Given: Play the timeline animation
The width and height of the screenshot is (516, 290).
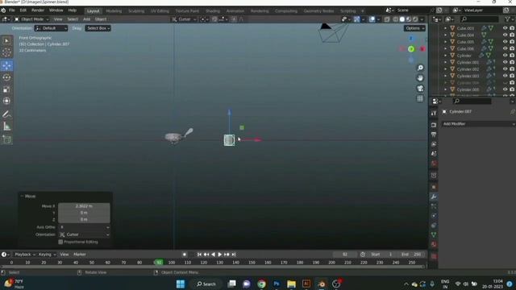Looking at the screenshot, I should 220,255.
